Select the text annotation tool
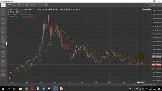 click(x=3, y=23)
